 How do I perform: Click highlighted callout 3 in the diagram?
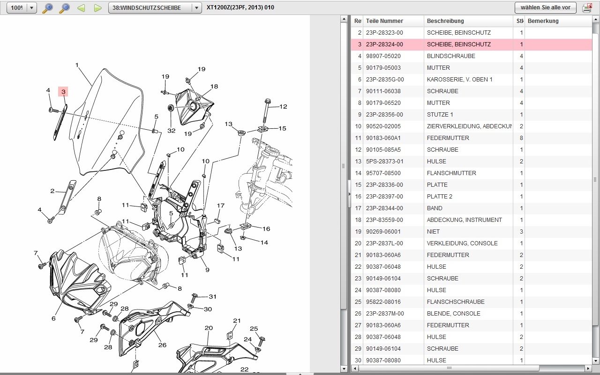(x=63, y=92)
